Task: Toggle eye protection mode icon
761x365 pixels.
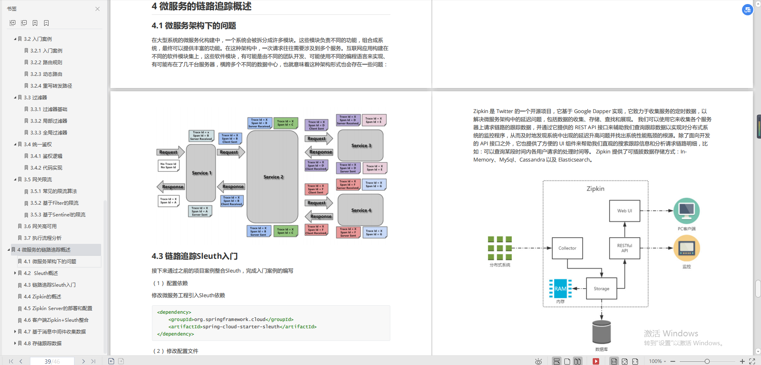Action: tap(538, 361)
